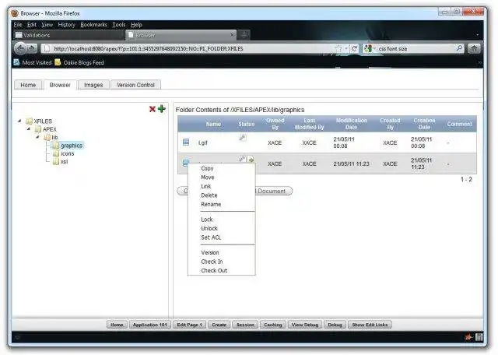Click the browser forward arrow button
The height and width of the screenshot is (355, 498).
pyautogui.click(x=32, y=48)
